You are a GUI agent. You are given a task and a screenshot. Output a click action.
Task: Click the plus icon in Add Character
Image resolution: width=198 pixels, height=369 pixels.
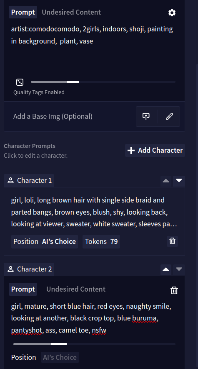[x=131, y=150]
